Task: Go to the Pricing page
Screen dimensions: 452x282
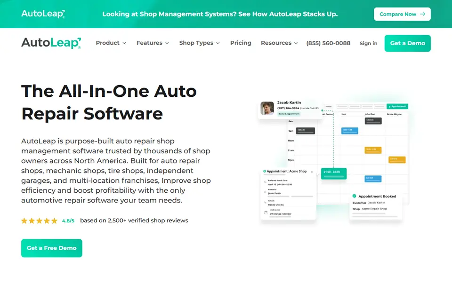Action: pyautogui.click(x=241, y=43)
